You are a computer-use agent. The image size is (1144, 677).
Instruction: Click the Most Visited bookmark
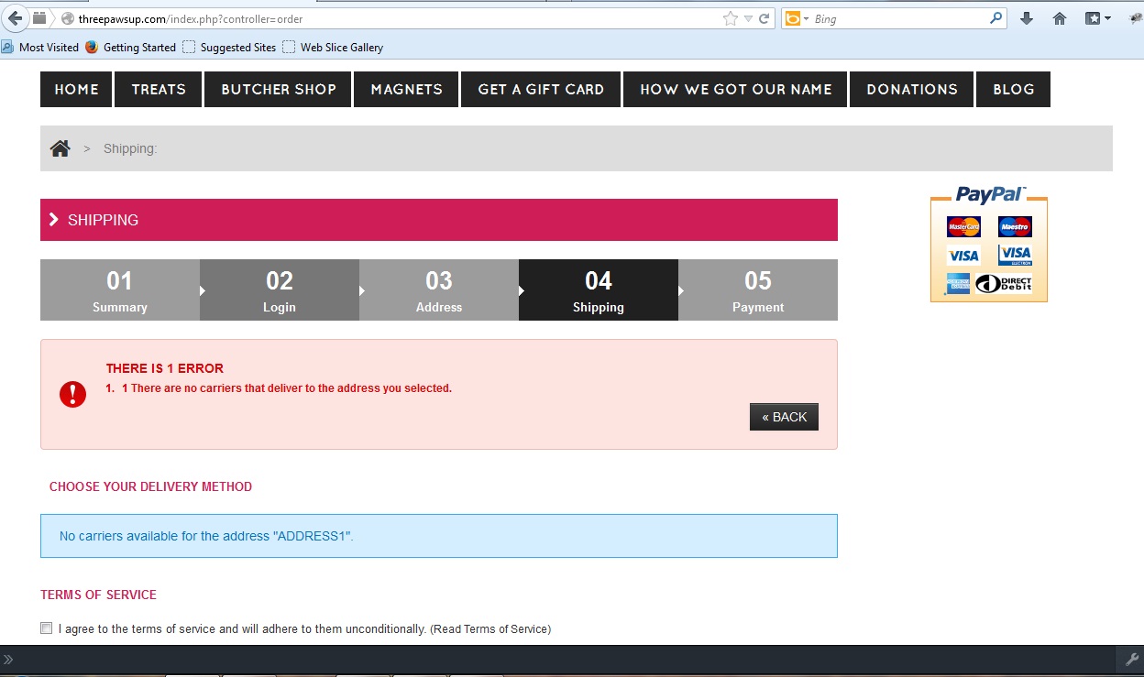click(x=40, y=48)
